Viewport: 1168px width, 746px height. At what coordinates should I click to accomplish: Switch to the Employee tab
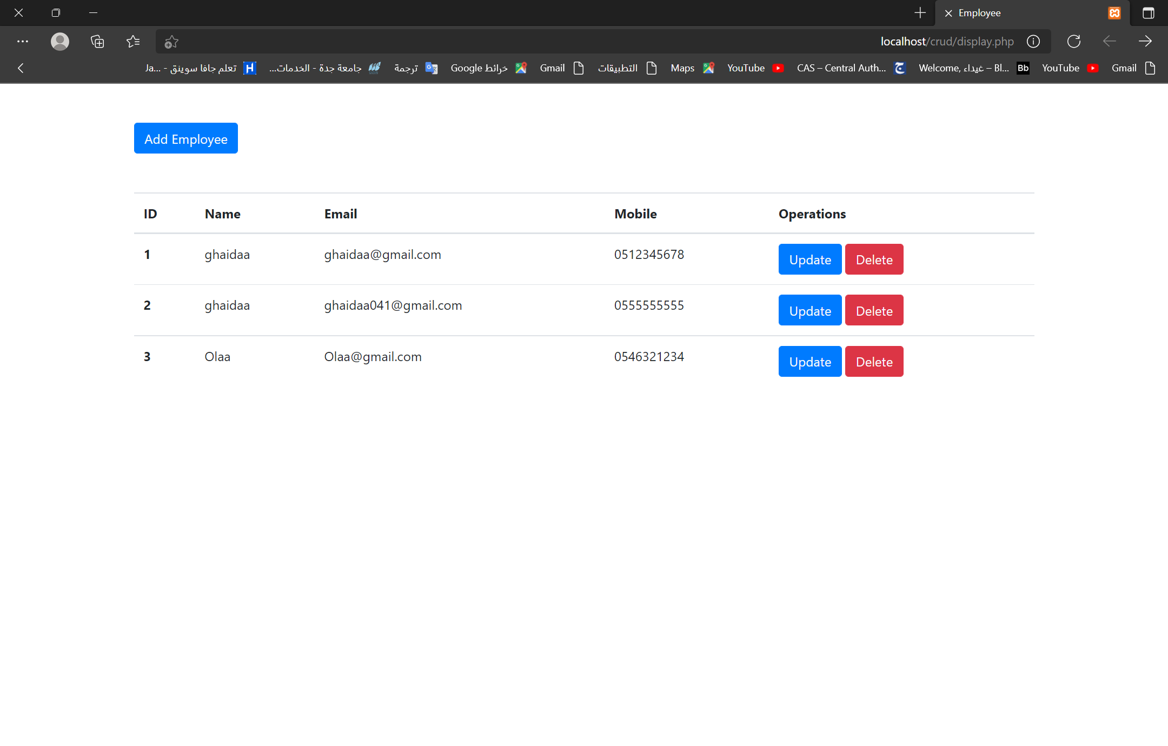[x=979, y=12]
